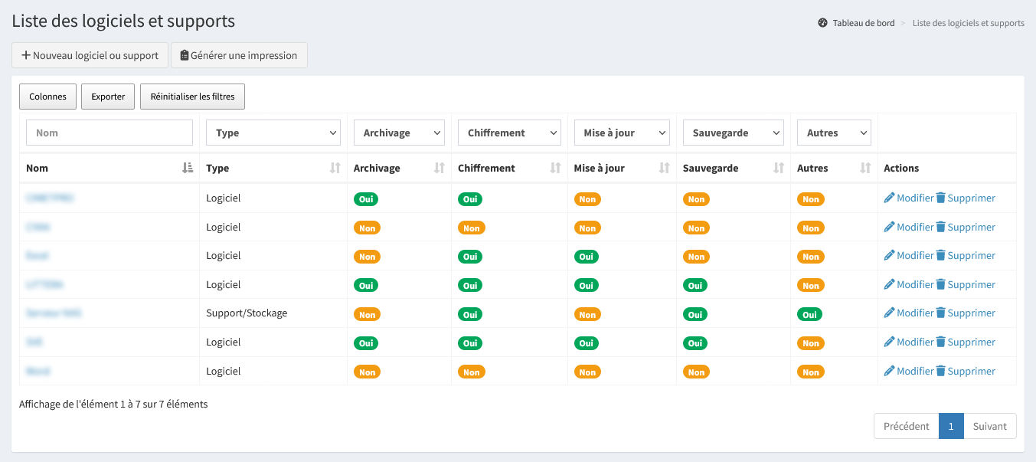The height and width of the screenshot is (462, 1036).
Task: Click the Nom filter text field
Action: pyautogui.click(x=109, y=133)
